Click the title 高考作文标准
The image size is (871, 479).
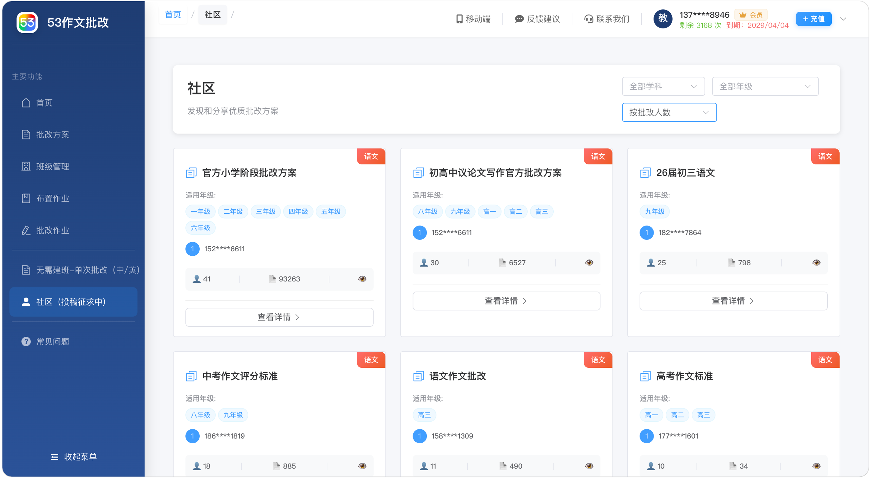coord(684,376)
